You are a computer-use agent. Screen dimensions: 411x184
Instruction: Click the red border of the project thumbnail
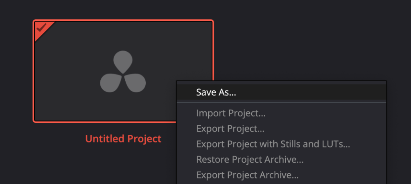33,72
